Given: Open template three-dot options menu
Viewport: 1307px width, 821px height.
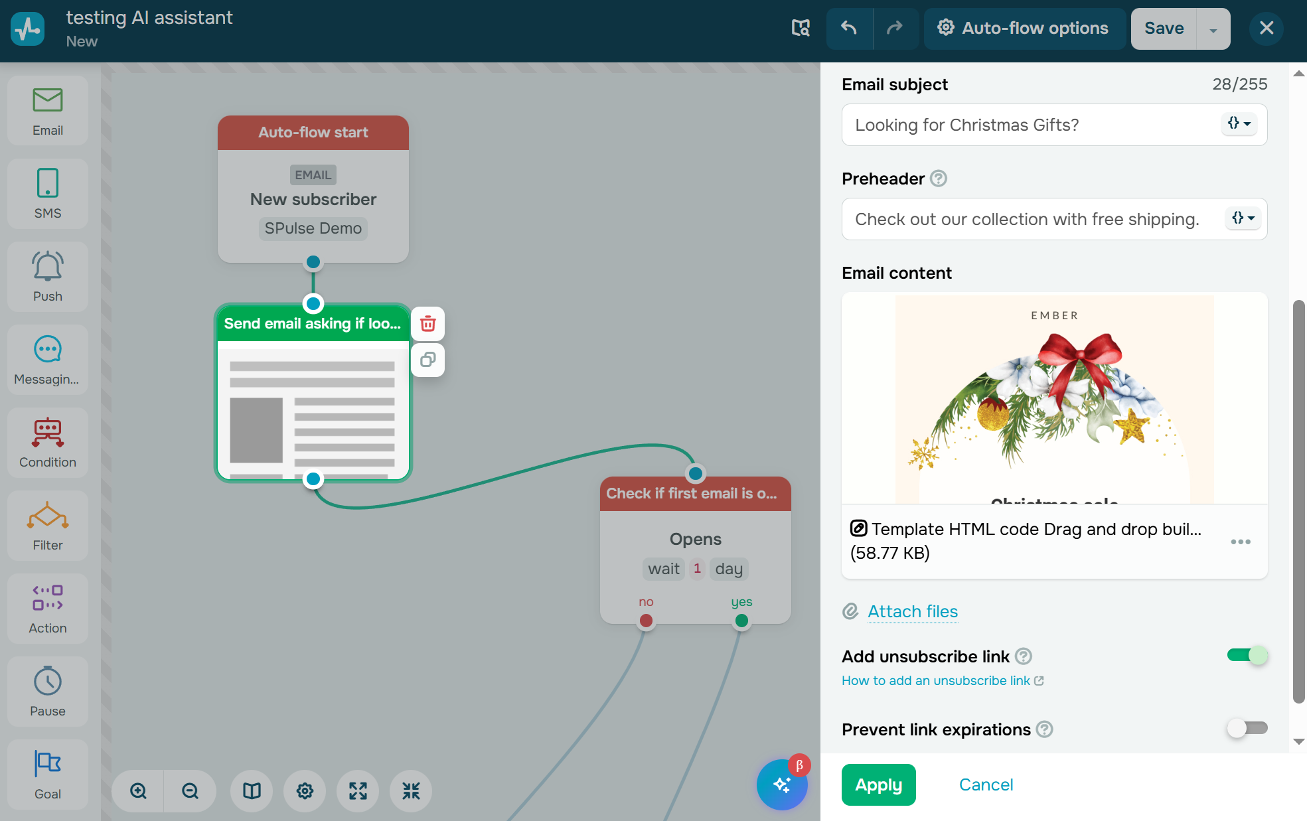Looking at the screenshot, I should point(1240,542).
